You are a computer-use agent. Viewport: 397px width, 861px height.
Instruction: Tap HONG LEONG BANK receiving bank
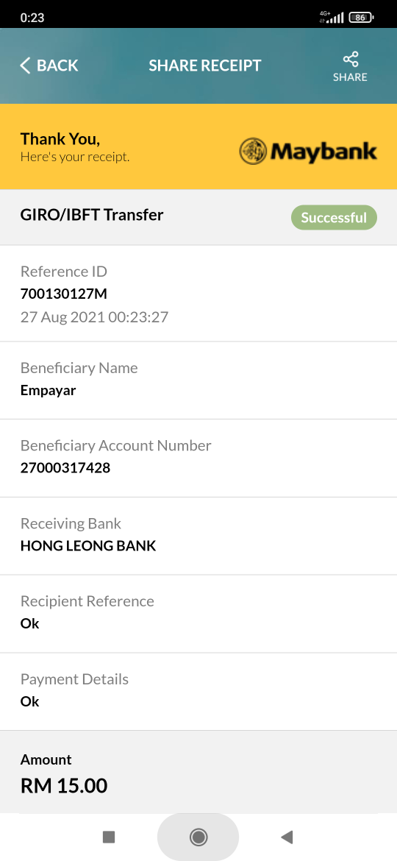pyautogui.click(x=88, y=546)
